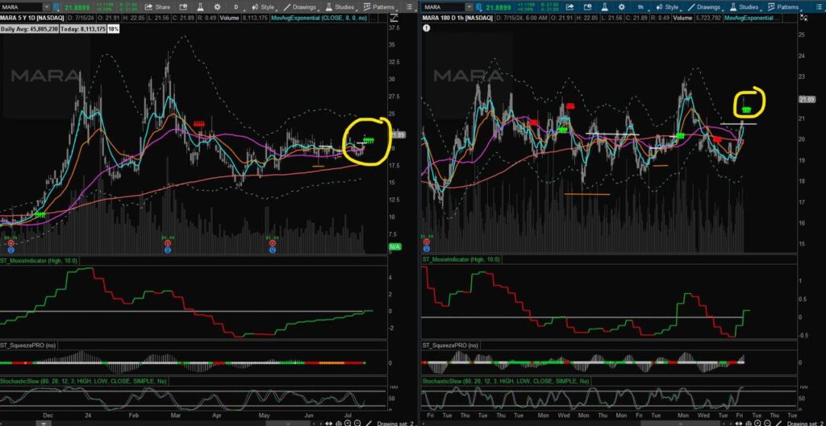
Task: Click the Daily Avg volume label
Action: (30, 28)
